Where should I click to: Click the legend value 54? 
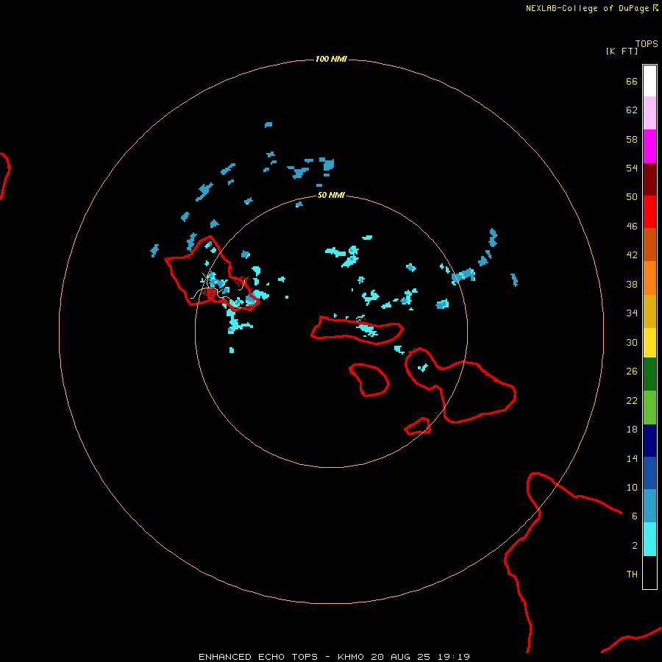pyautogui.click(x=632, y=168)
